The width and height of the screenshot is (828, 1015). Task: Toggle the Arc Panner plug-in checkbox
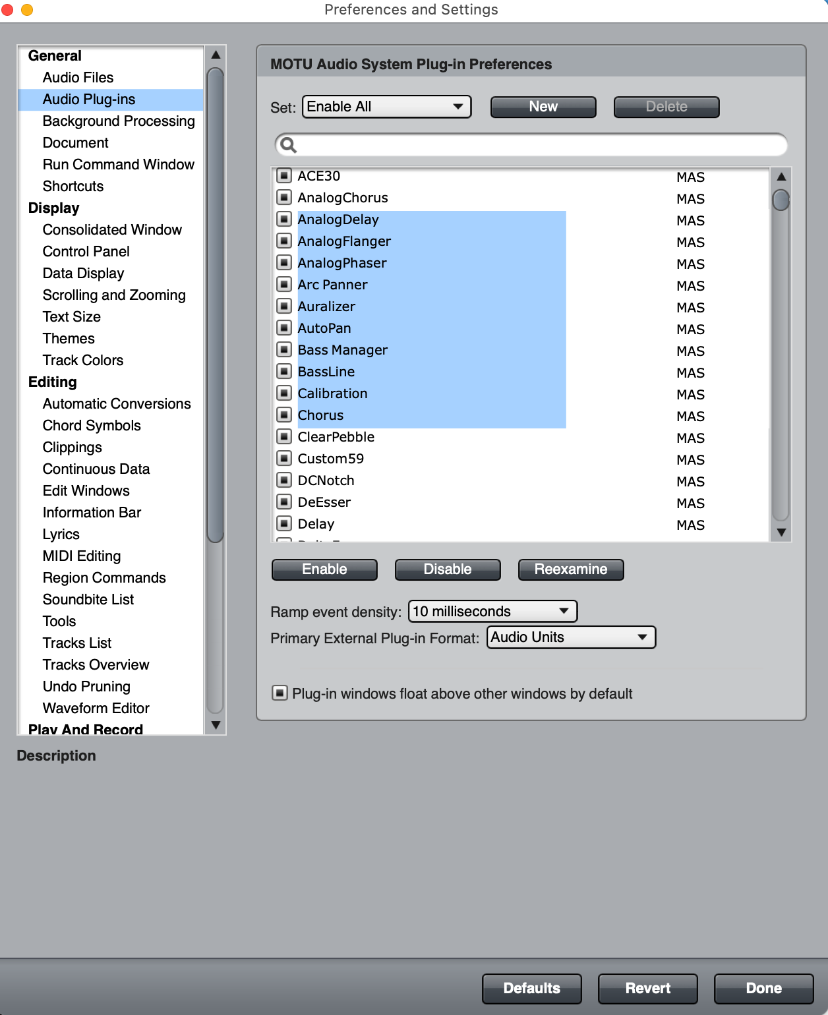284,284
